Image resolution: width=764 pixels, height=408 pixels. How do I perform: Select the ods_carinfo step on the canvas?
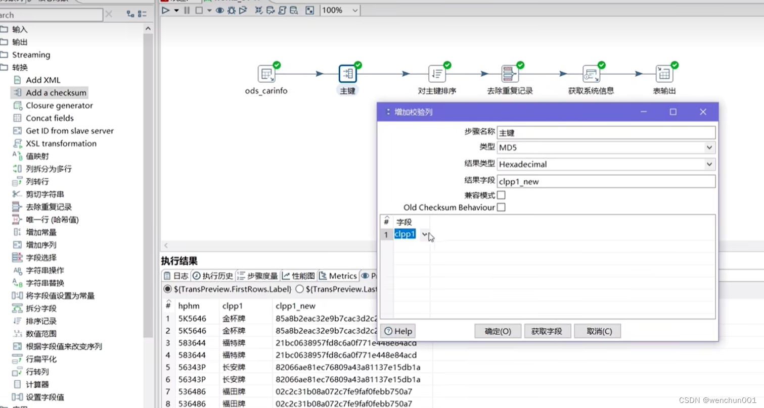[266, 74]
